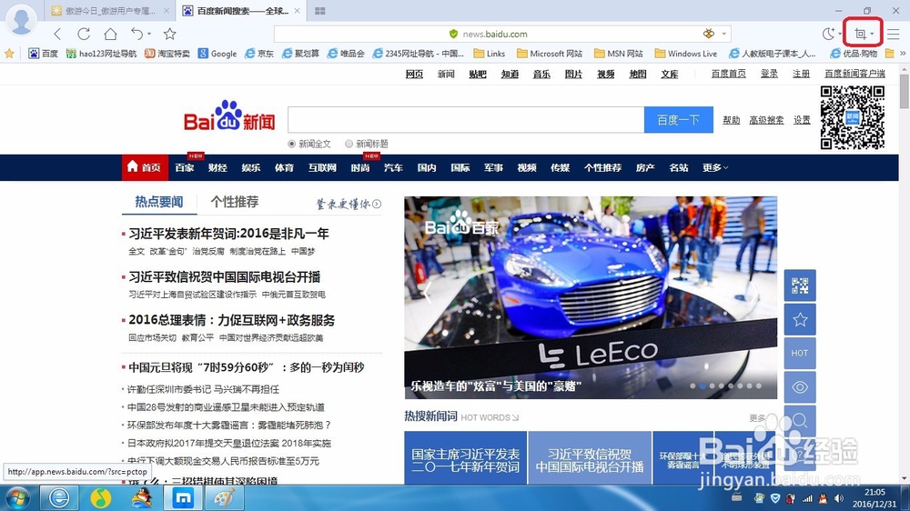Select the second carousel indicator dot
Viewport: 910px width, 511px height.
coord(703,386)
